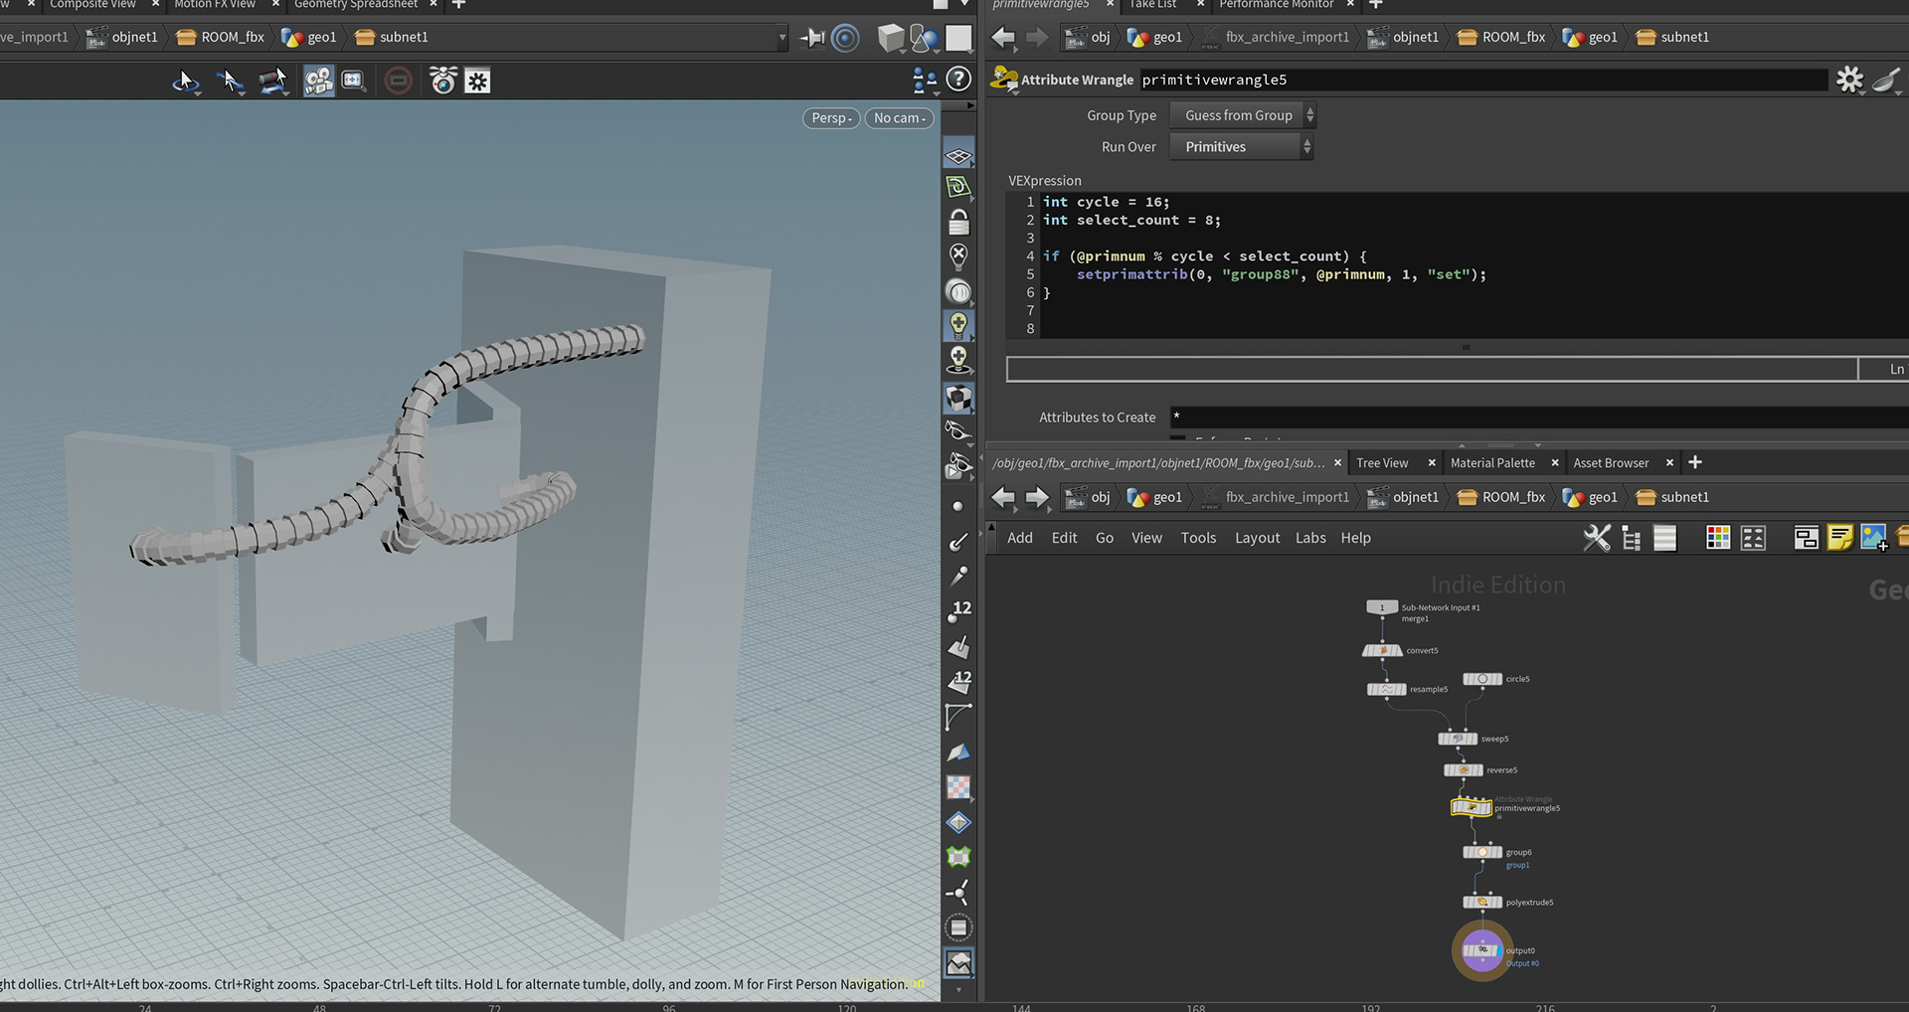Screen dimensions: 1909x1012
Task: Open the No cam camera selector button
Action: 899,118
